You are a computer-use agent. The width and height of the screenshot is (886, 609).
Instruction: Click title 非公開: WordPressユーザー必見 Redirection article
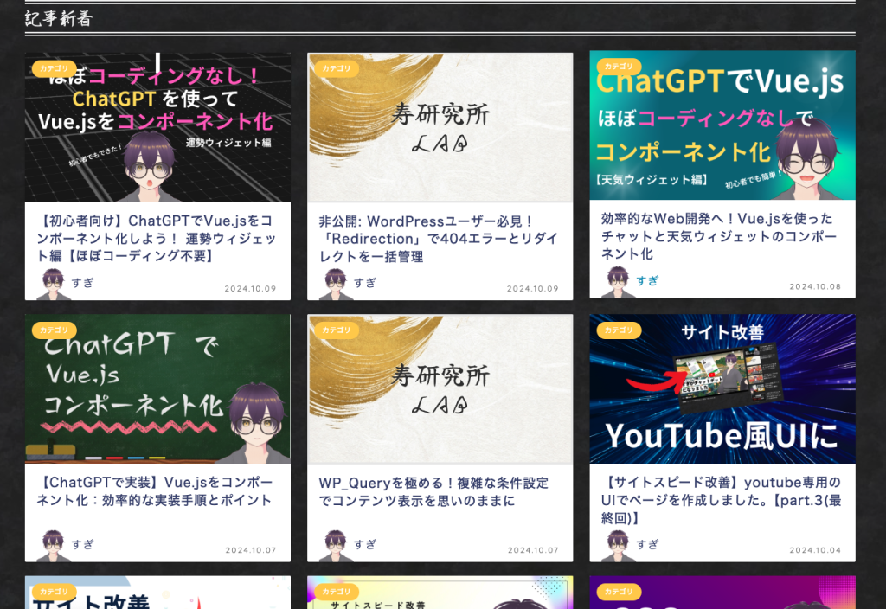coord(439,239)
